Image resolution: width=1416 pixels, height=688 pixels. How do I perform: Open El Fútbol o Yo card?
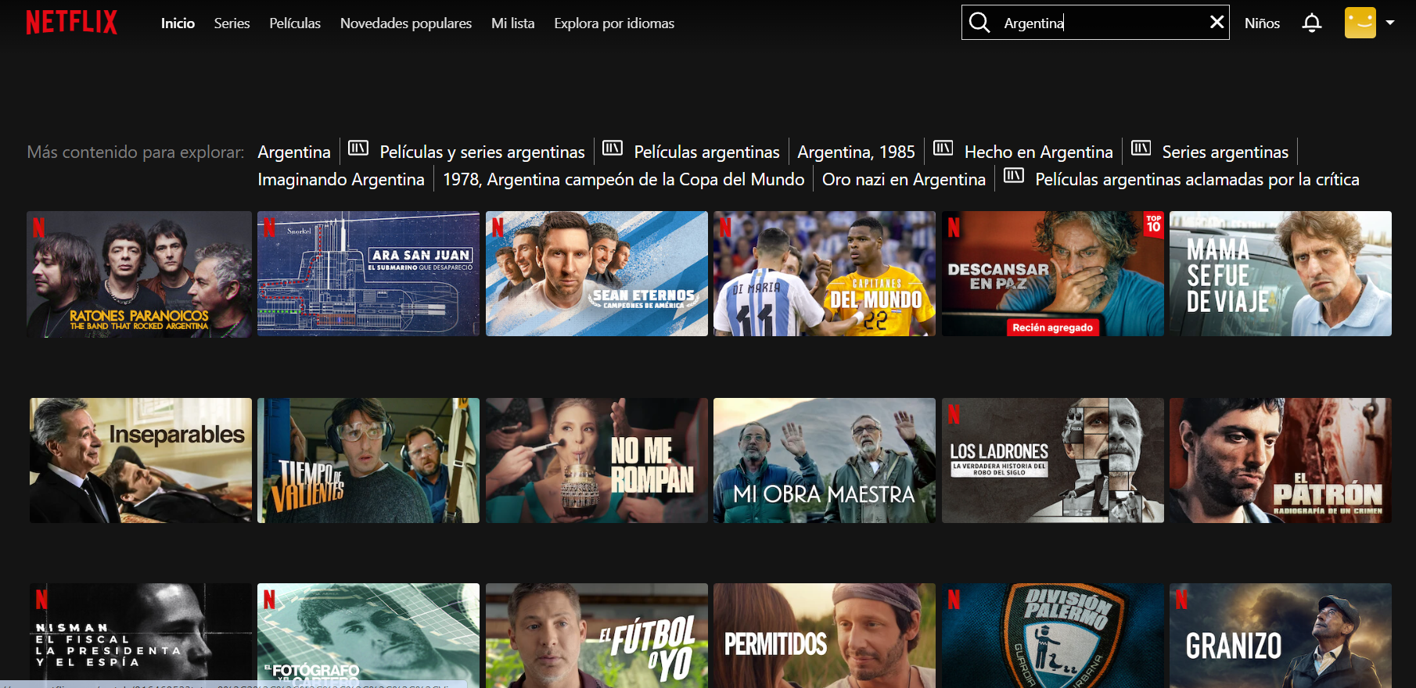coord(597,636)
